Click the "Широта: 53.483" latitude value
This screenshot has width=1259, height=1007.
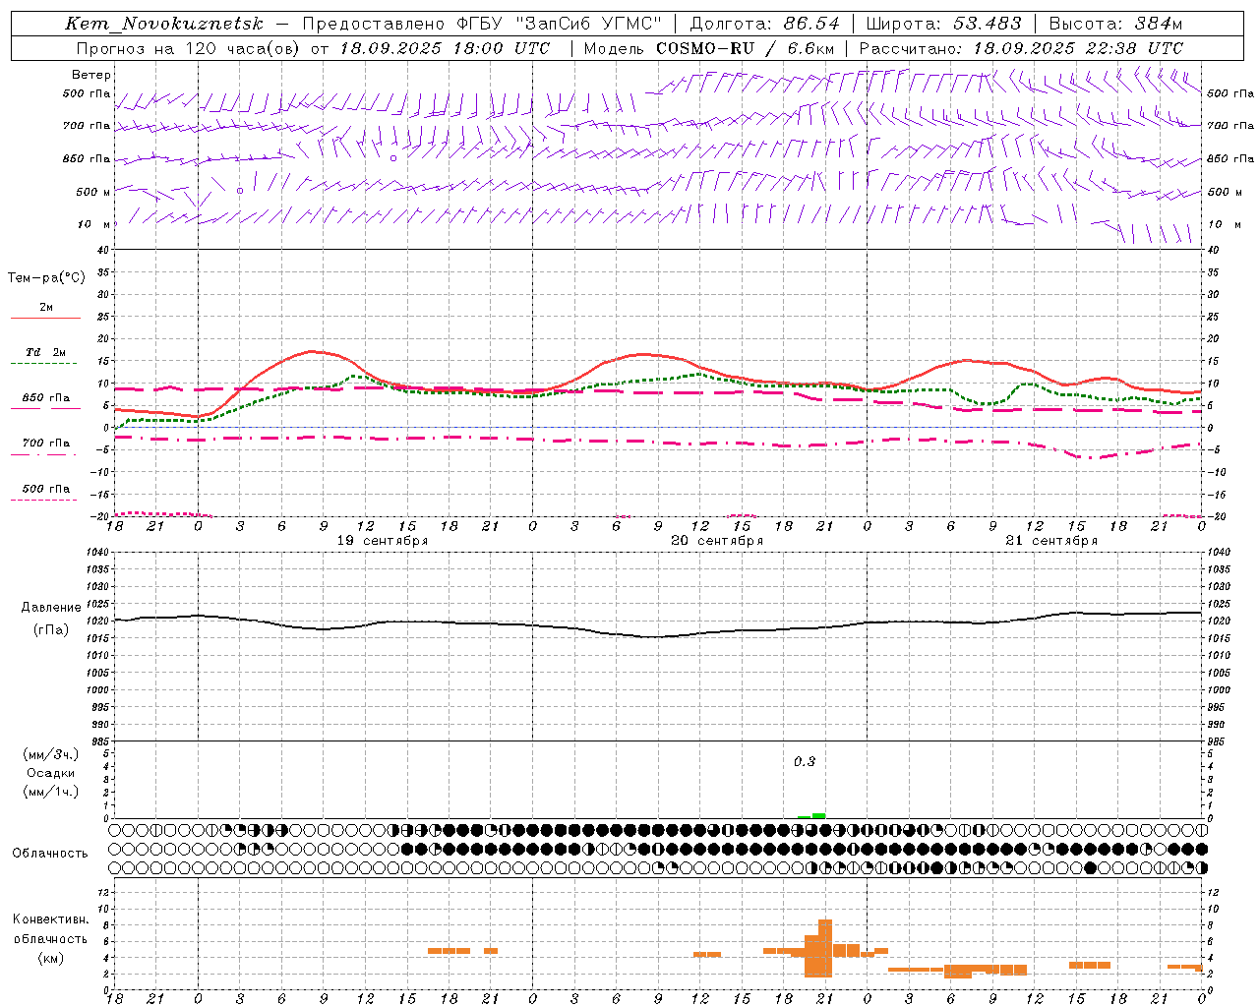point(944,24)
